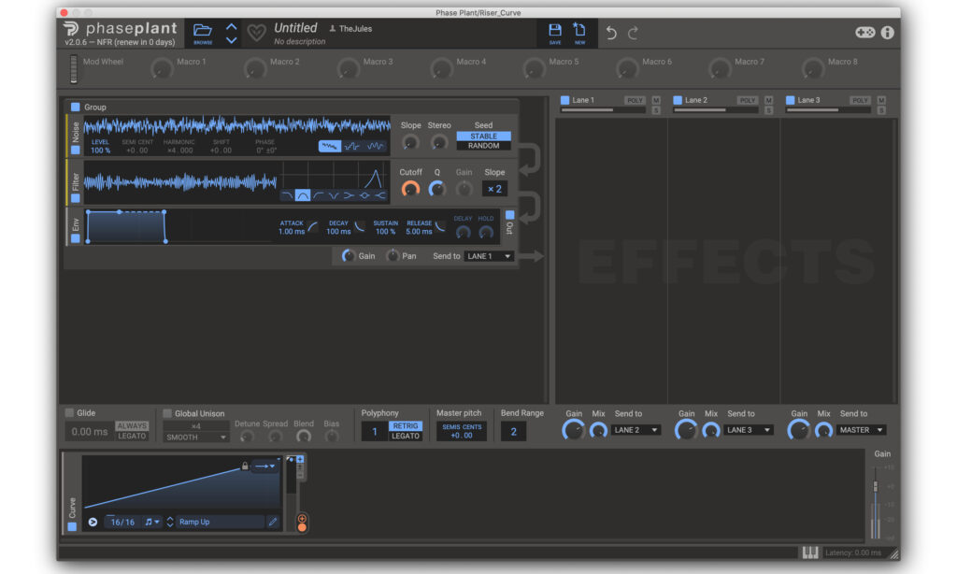The height and width of the screenshot is (574, 957).
Task: Click the undo arrow icon
Action: [611, 33]
